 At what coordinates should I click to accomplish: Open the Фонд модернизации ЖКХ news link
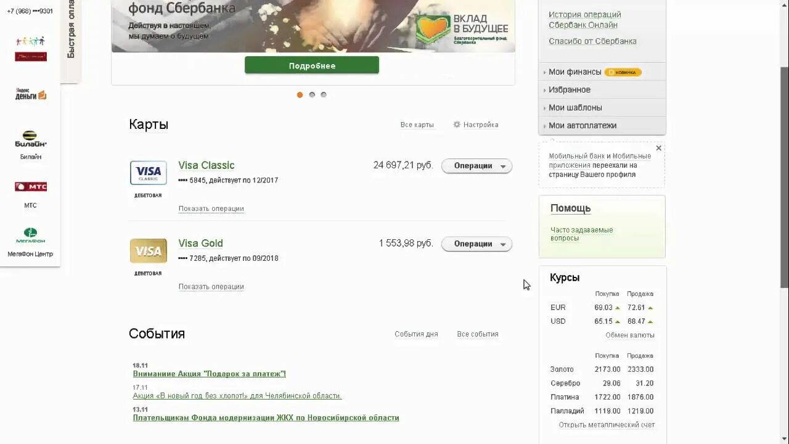tap(266, 417)
